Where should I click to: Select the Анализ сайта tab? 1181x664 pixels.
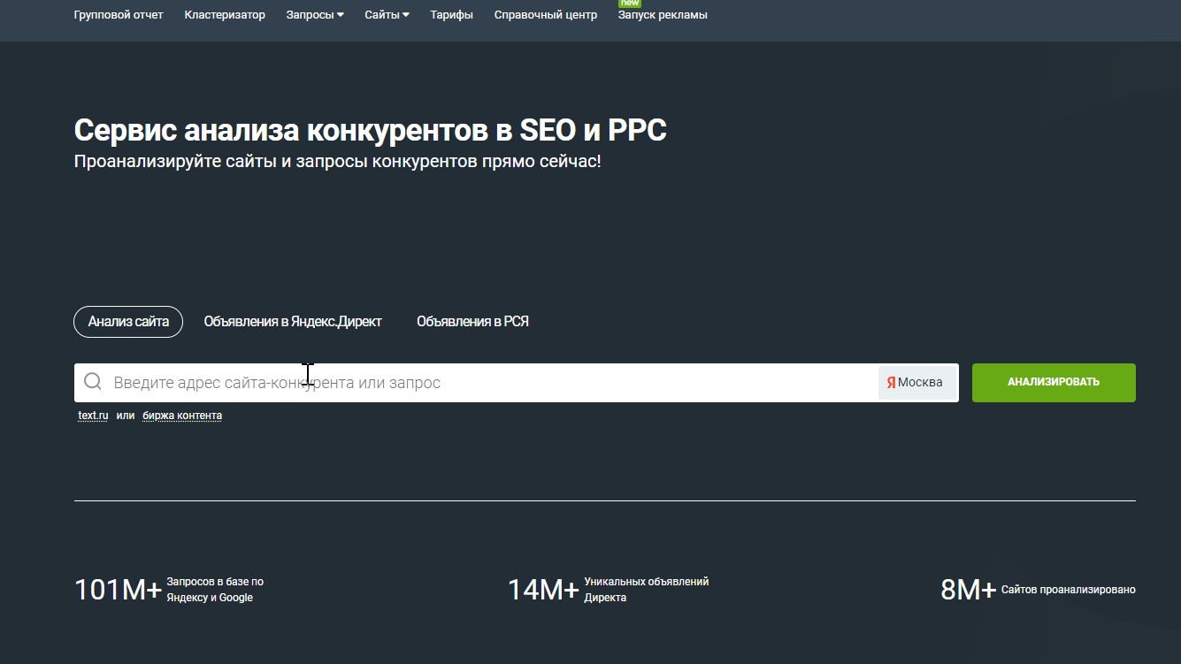tap(128, 322)
